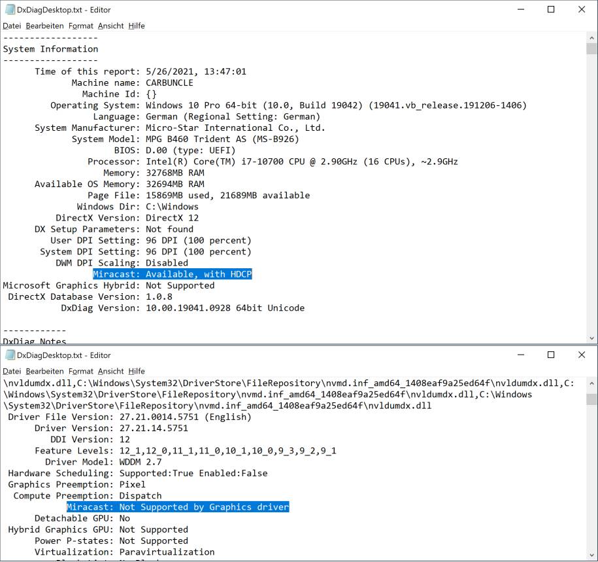Image resolution: width=598 pixels, height=562 pixels.
Task: Open Ansicht menu in top window
Action: [x=110, y=26]
